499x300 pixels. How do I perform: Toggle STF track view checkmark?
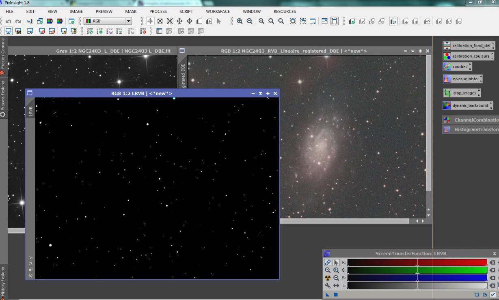coord(493,295)
